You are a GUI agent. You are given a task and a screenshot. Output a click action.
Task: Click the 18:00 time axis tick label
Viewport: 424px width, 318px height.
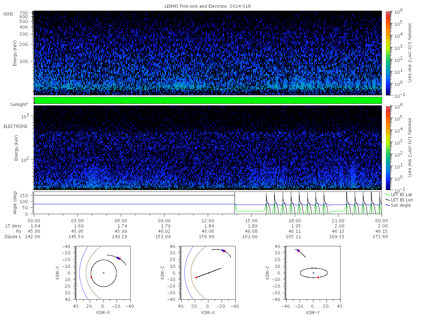coord(295,219)
